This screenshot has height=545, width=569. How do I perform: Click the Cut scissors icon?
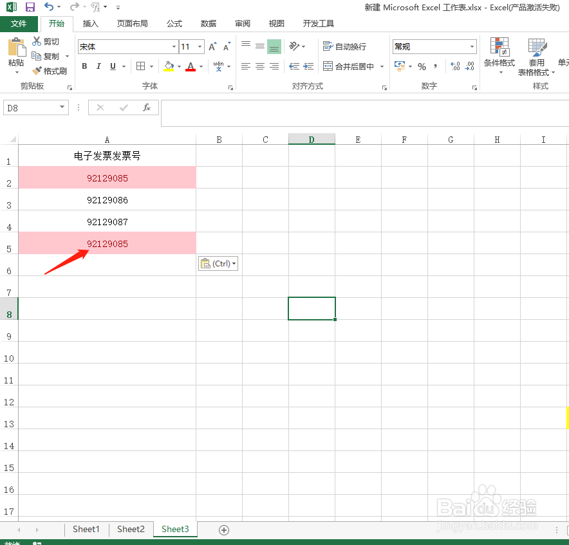click(36, 41)
